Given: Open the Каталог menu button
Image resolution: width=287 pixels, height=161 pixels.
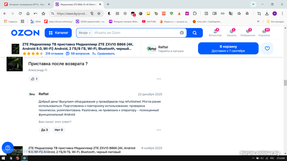Looking at the screenshot, I should tap(58, 33).
